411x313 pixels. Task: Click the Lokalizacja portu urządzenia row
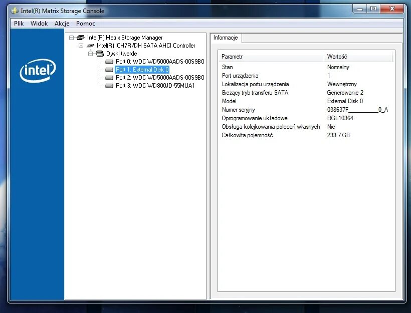point(306,84)
